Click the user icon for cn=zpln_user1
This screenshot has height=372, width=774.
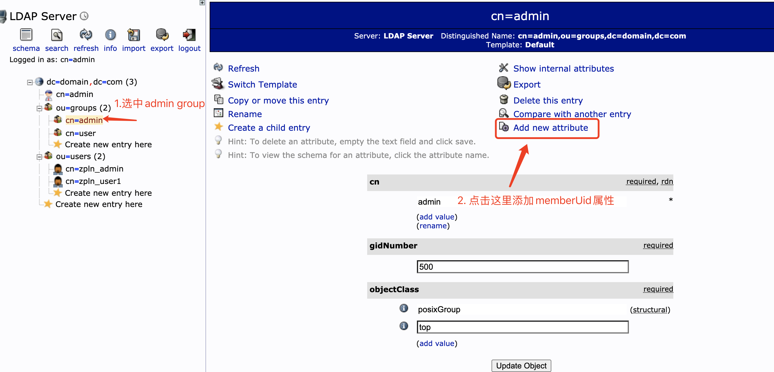click(x=58, y=182)
